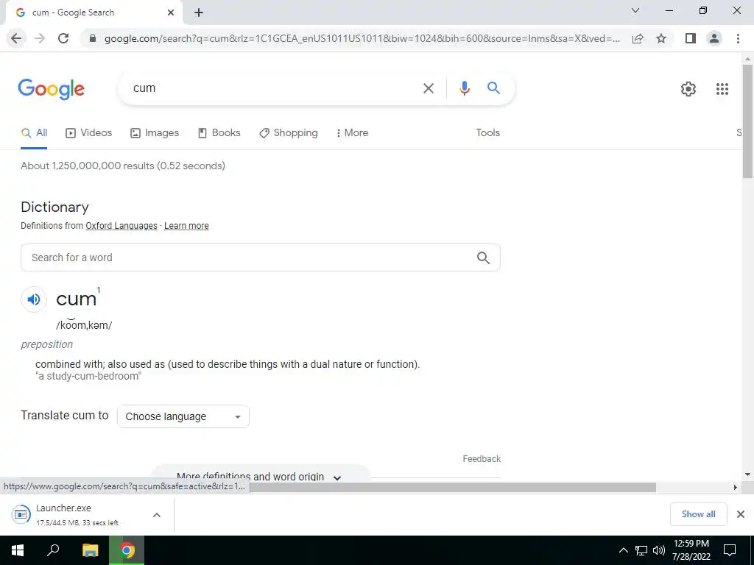This screenshot has height=565, width=754.
Task: Open the Google apps grid
Action: 722,89
